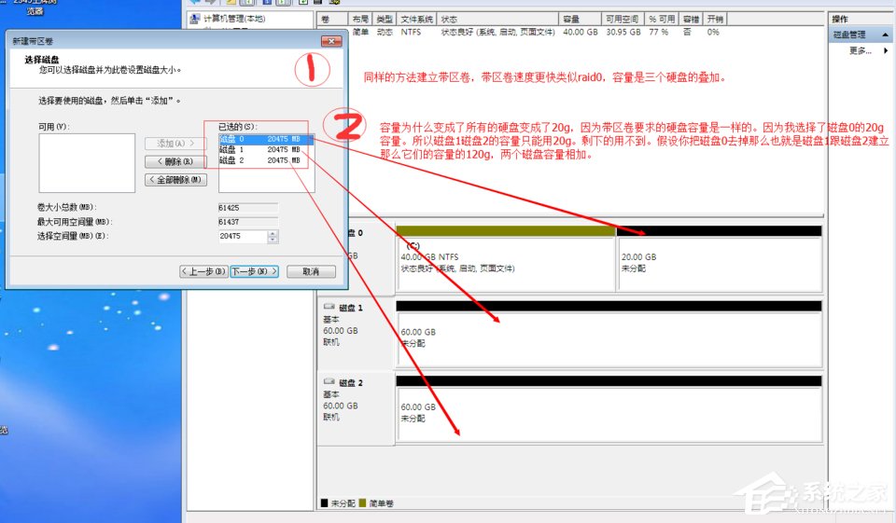896x523 pixels.
Task: Go back with 上一步(B)
Action: click(x=203, y=272)
